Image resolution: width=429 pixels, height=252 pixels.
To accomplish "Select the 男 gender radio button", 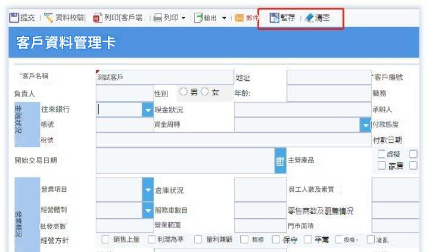I will (184, 92).
